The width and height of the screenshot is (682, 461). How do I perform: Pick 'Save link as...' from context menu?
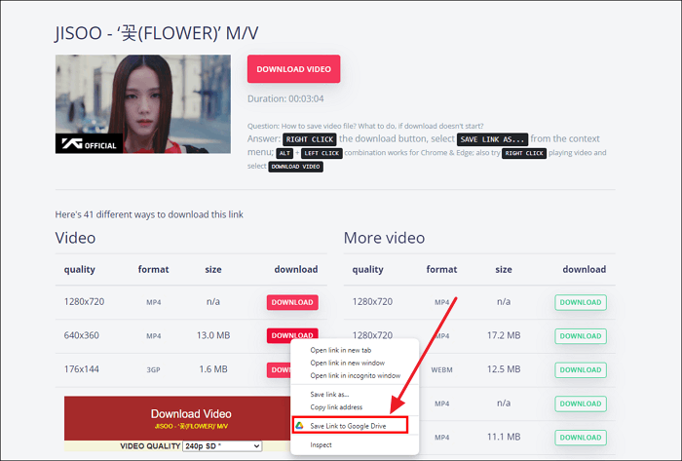point(330,394)
